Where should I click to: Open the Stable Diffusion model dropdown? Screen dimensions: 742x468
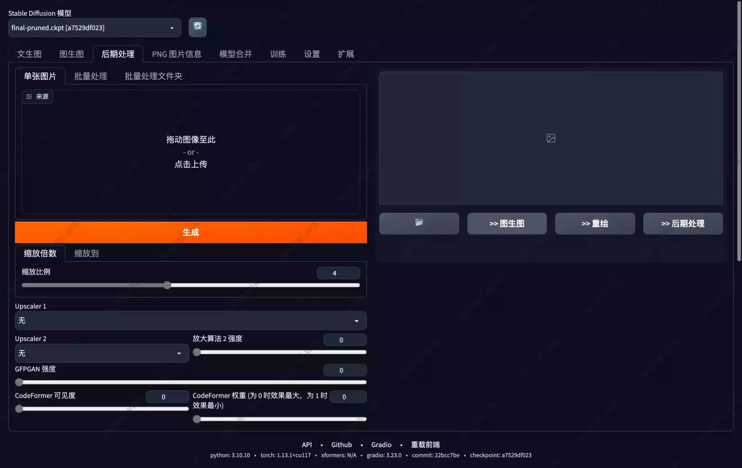94,28
